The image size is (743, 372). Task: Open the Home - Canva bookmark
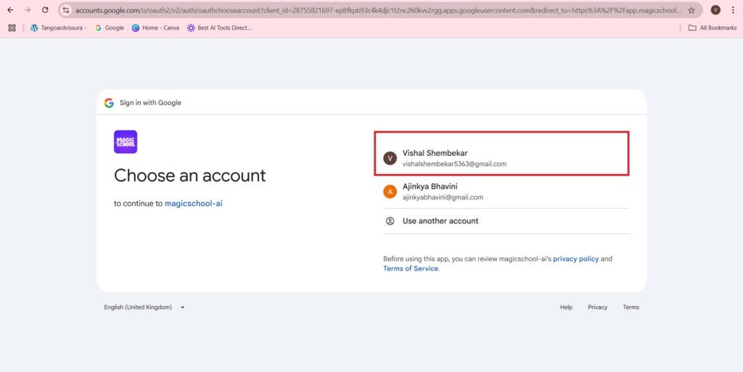155,28
